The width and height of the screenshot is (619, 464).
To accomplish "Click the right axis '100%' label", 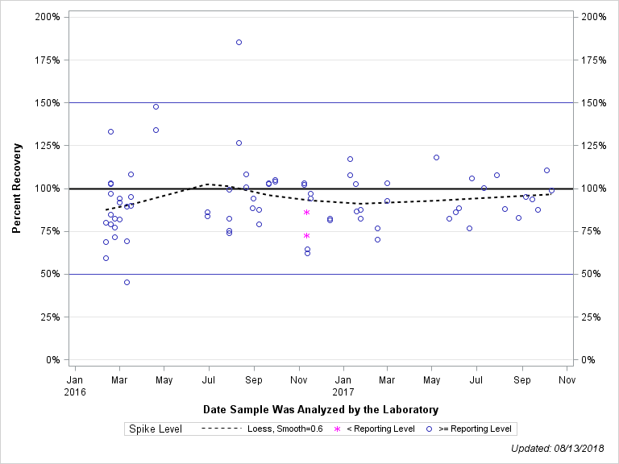I will 594,188.
